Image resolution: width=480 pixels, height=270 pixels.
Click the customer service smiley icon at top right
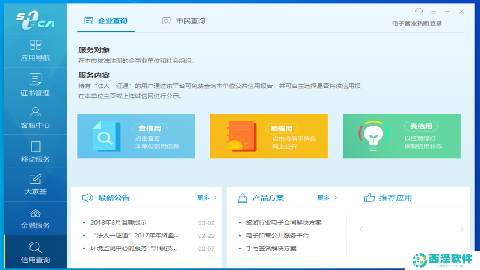(x=419, y=11)
